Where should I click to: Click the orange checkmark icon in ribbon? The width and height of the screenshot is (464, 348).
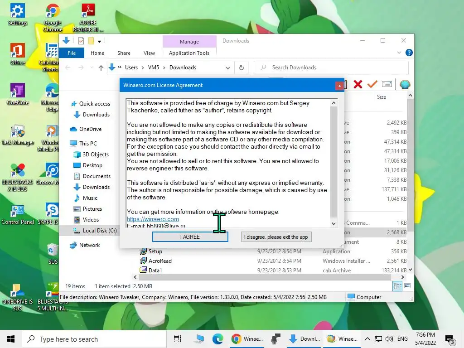click(372, 84)
